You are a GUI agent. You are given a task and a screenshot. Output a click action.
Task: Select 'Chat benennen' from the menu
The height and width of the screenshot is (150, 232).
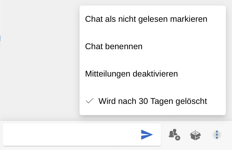click(114, 46)
